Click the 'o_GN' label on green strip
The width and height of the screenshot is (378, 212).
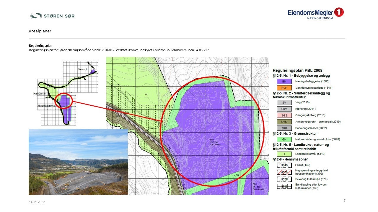coord(236,175)
